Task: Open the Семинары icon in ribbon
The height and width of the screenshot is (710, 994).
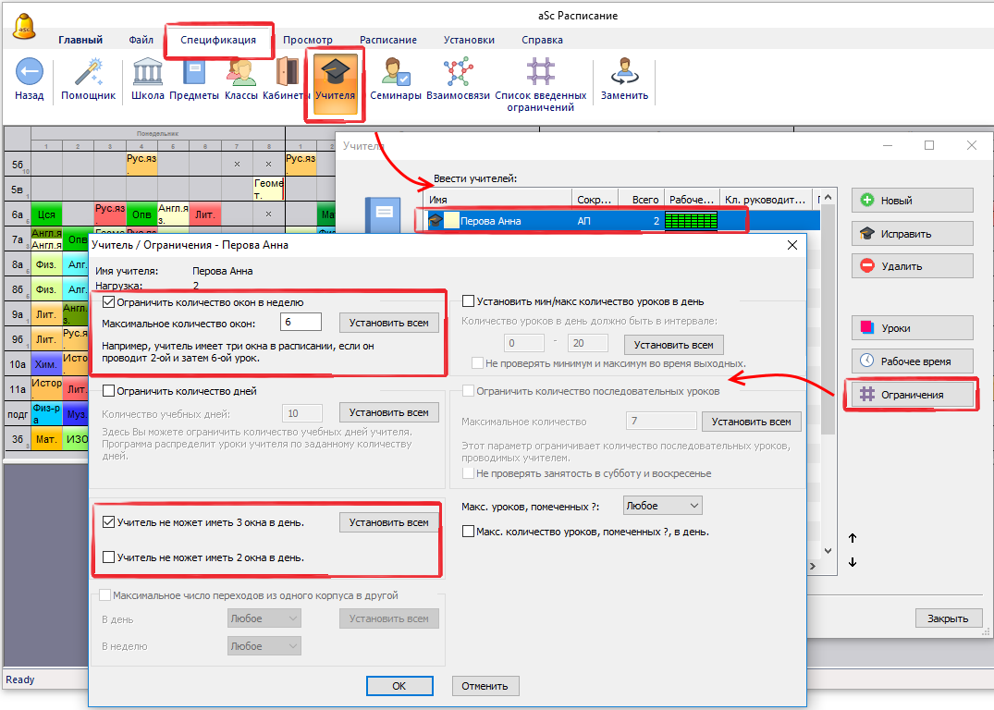Action: coord(396,73)
